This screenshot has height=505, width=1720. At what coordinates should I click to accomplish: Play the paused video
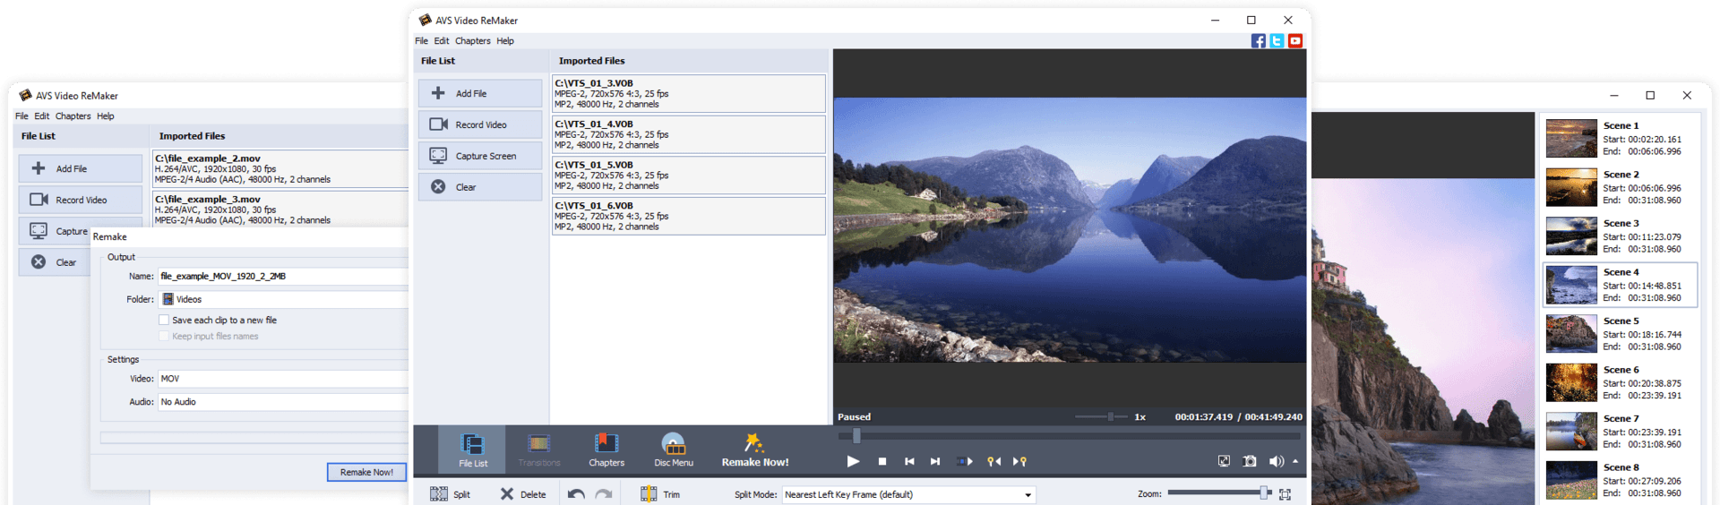tap(853, 461)
